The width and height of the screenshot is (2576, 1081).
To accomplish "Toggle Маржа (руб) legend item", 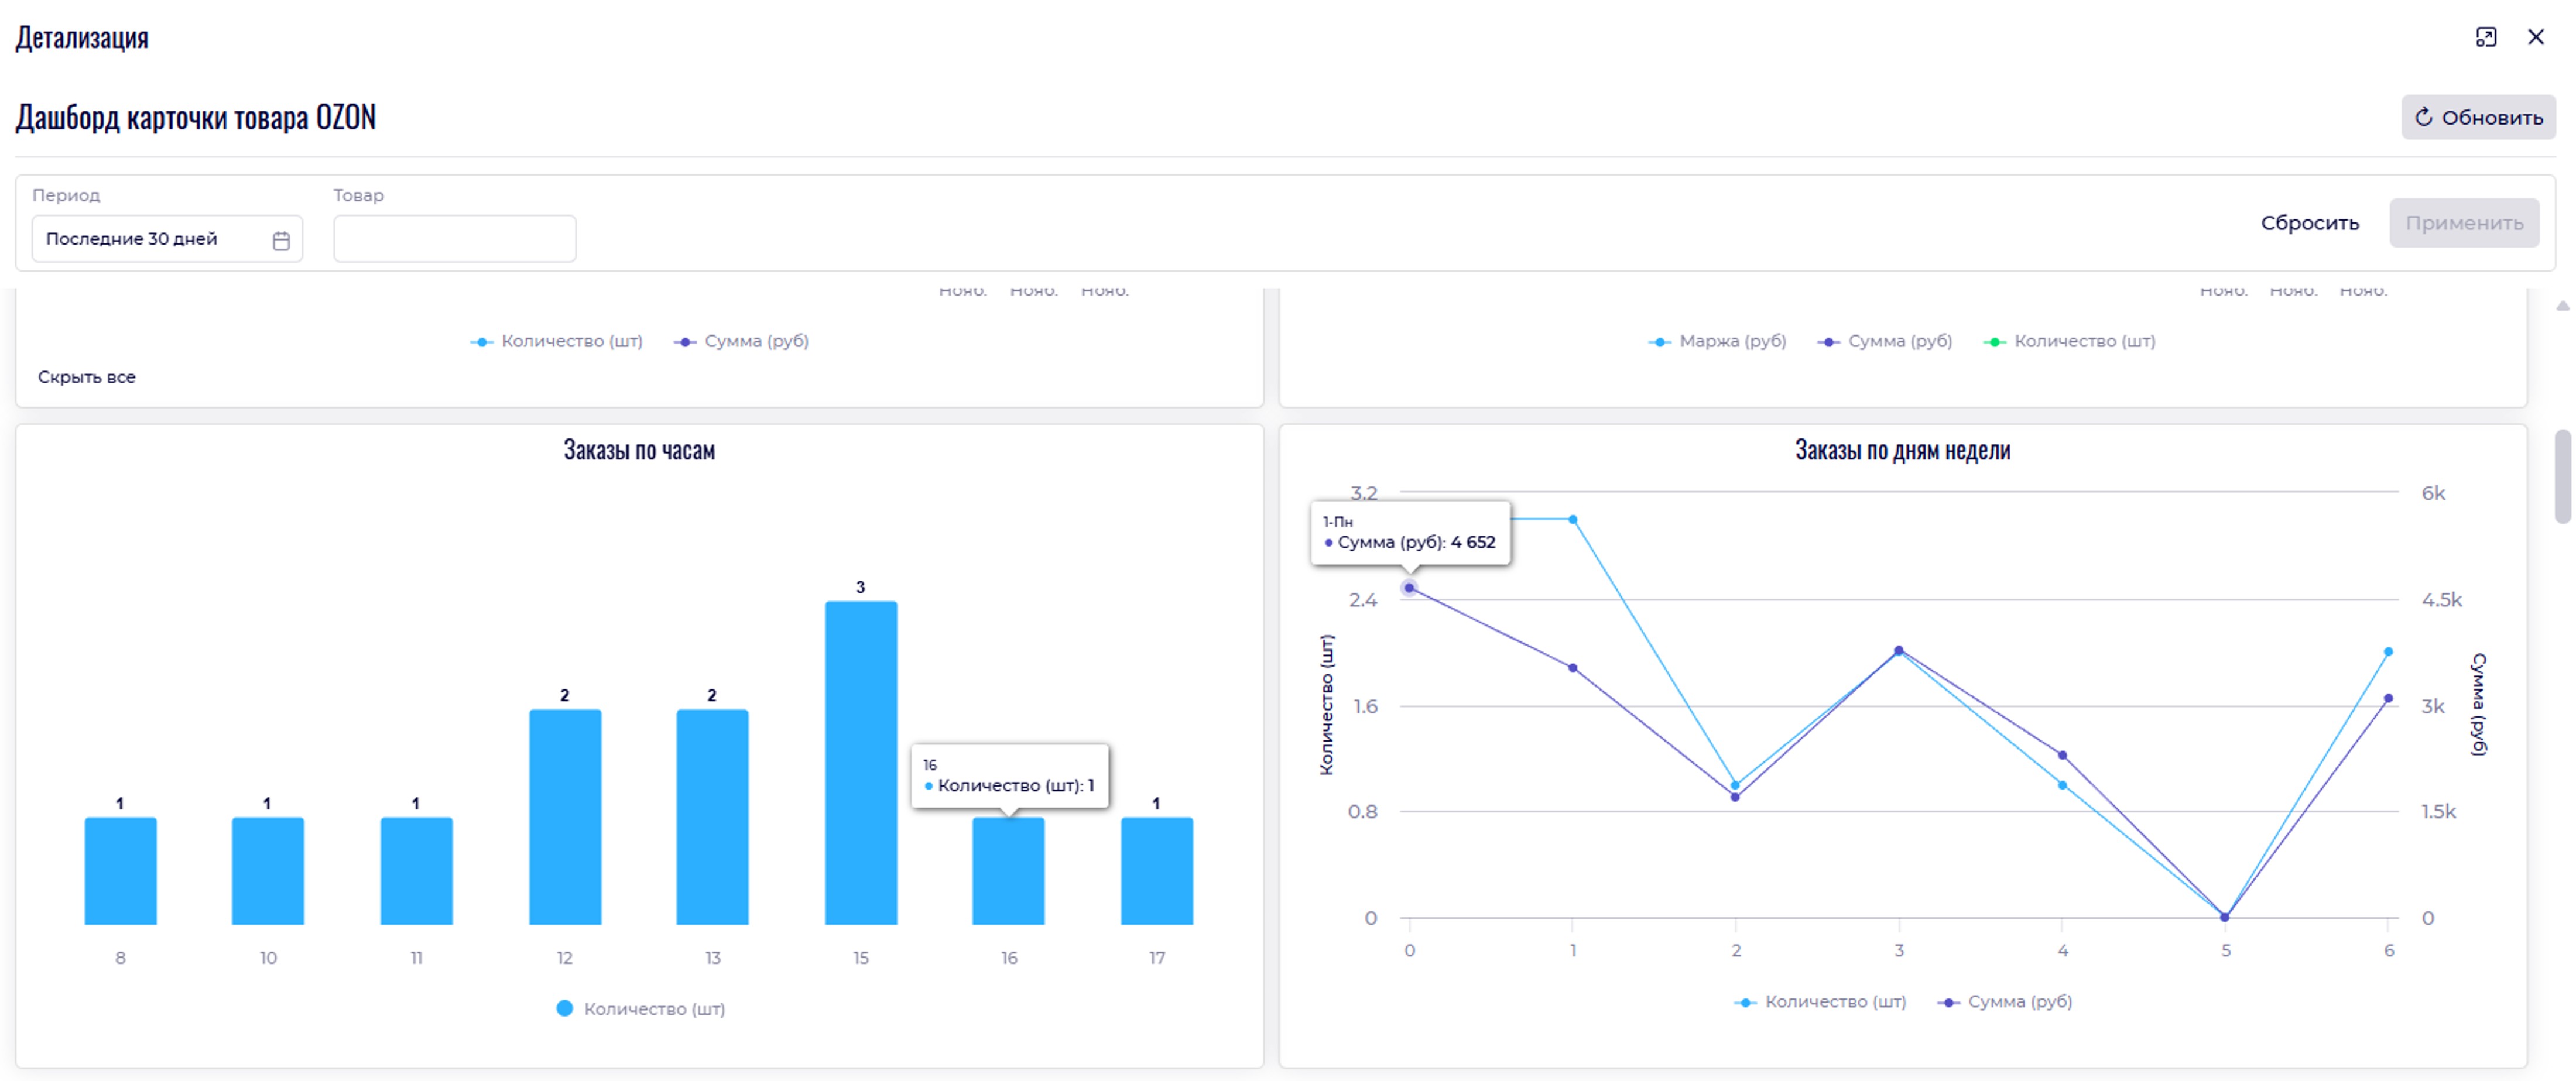I will pos(1718,341).
